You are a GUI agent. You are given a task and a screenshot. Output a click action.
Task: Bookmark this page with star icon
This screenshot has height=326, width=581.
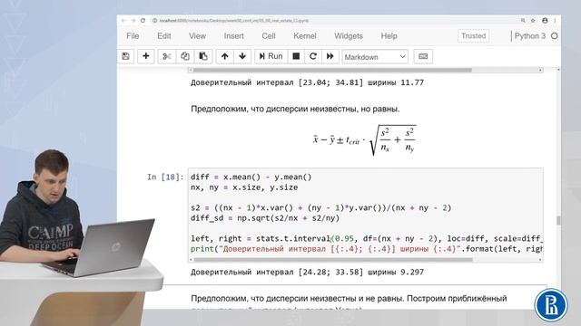coord(533,21)
